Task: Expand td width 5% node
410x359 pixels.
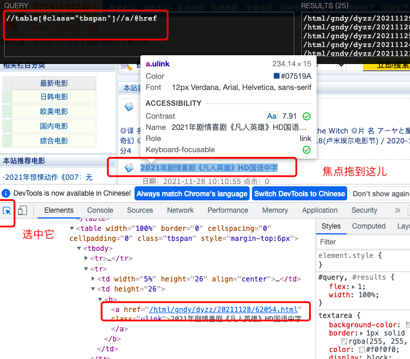Action: click(93, 279)
